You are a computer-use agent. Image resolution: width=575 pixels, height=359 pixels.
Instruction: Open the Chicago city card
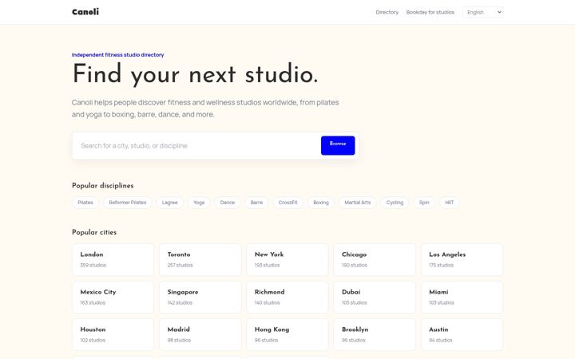tap(375, 260)
